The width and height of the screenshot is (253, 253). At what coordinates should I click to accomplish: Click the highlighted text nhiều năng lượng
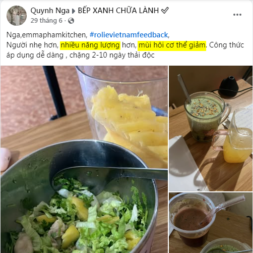pos(90,45)
